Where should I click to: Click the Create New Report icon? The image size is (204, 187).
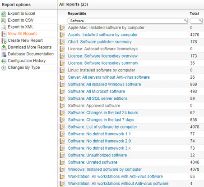(4, 40)
